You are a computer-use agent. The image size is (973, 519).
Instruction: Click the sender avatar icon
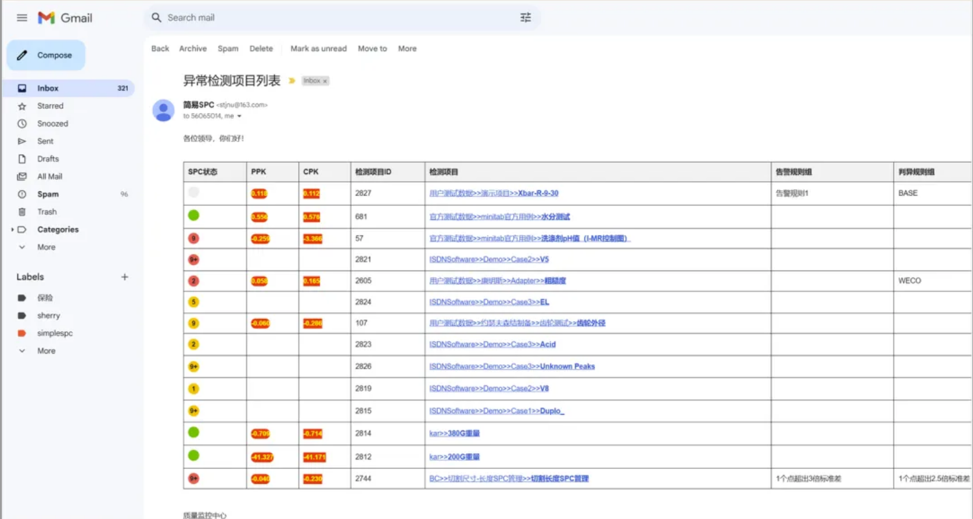163,111
